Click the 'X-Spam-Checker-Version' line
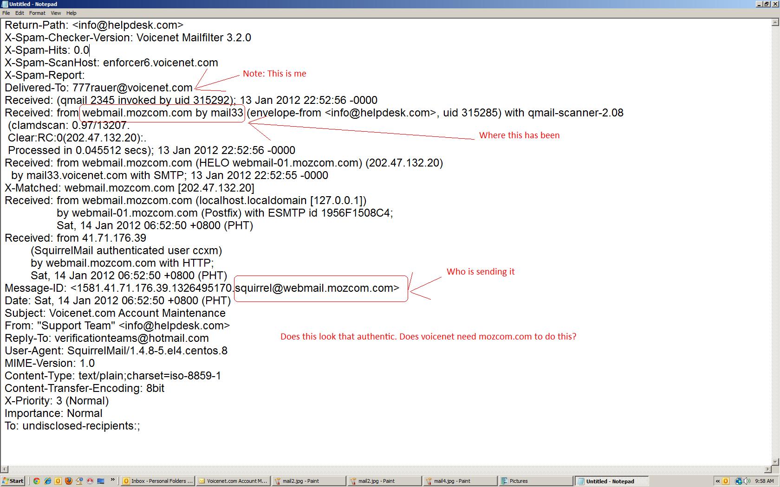 pyautogui.click(x=128, y=38)
